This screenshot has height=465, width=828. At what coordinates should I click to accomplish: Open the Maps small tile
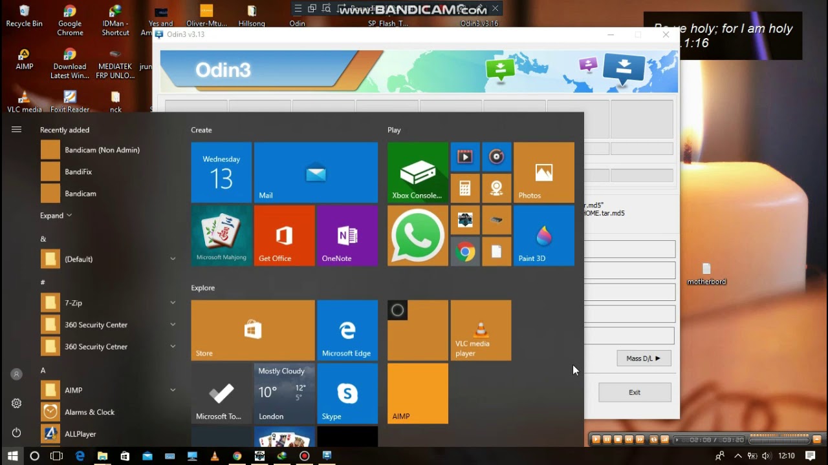497,188
